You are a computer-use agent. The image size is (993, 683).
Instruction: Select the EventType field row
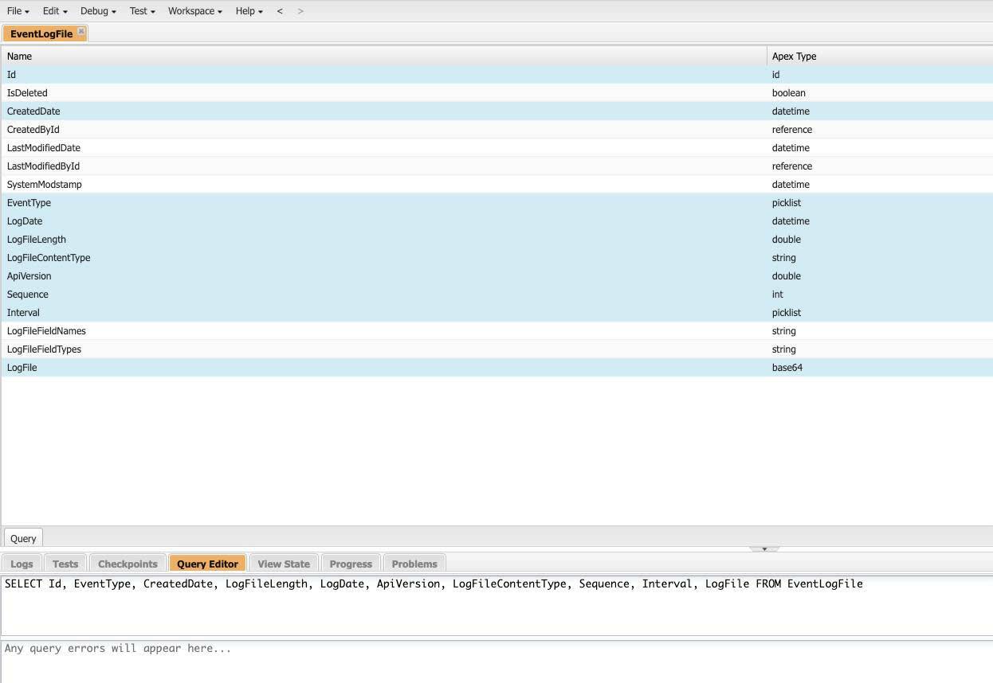496,203
